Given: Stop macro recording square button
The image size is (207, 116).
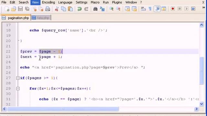Looking at the screenshot, I should 180,9.
